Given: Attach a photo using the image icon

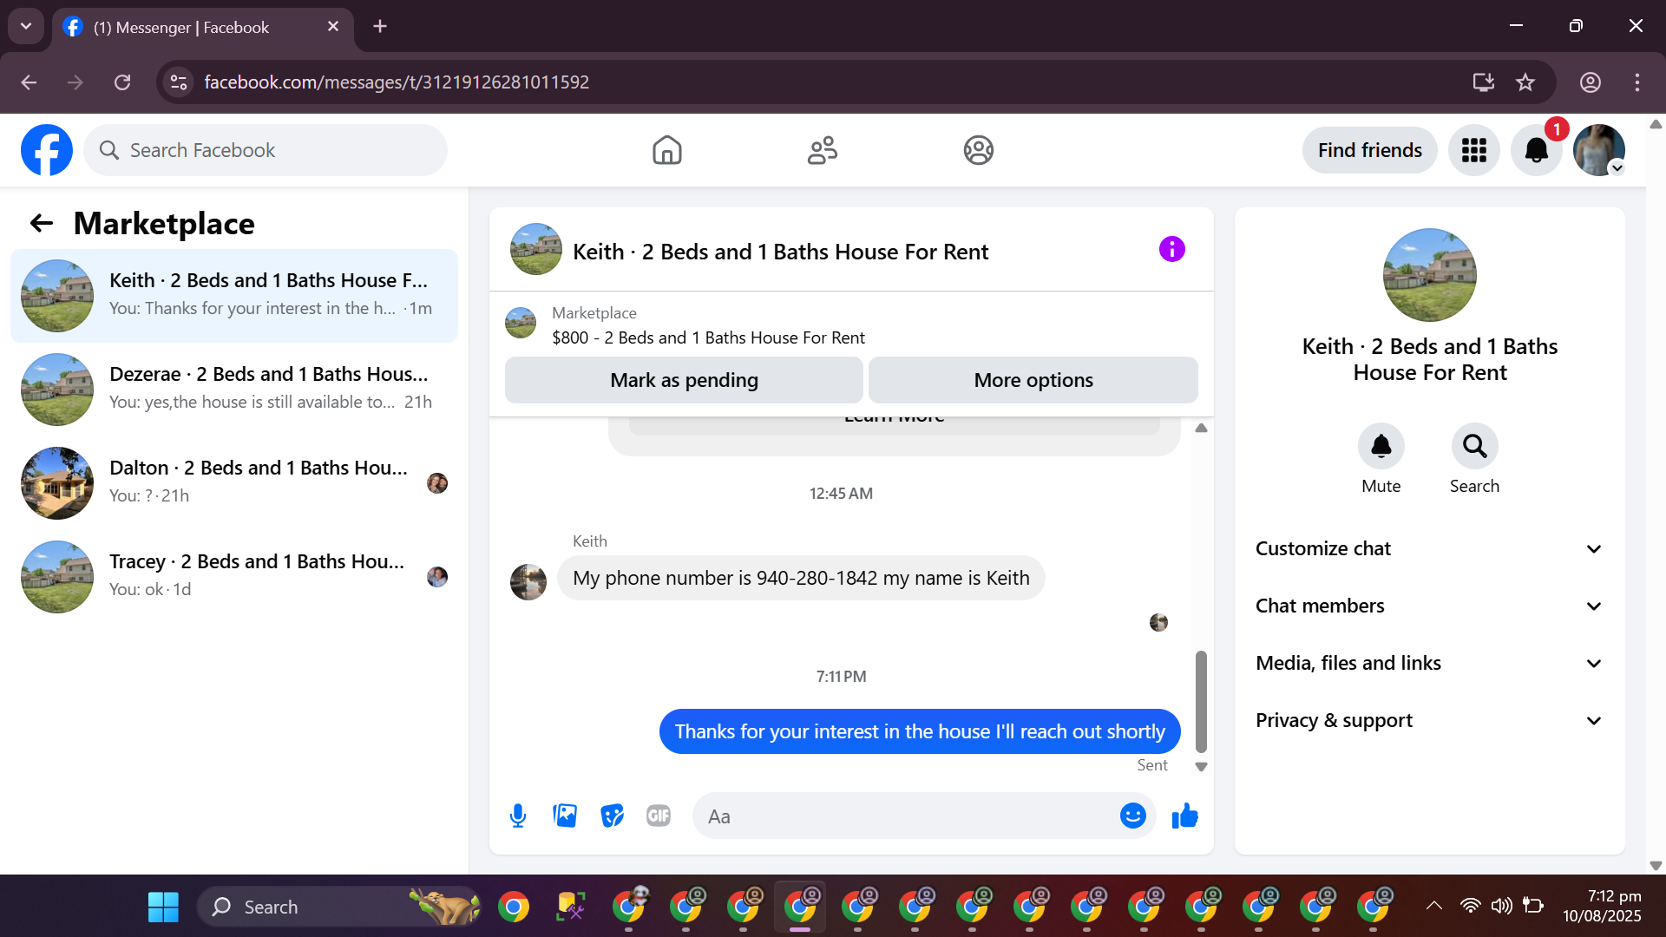Looking at the screenshot, I should pyautogui.click(x=565, y=816).
